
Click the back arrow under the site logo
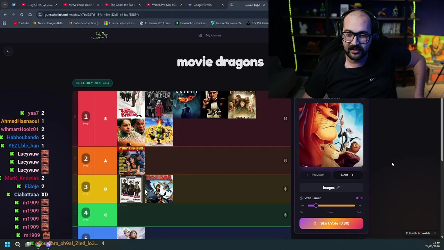click(x=8, y=51)
